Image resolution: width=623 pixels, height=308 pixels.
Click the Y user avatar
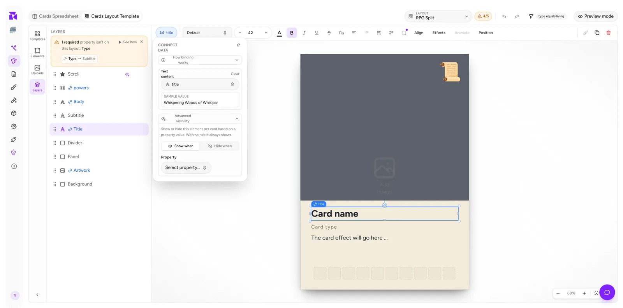(15, 296)
